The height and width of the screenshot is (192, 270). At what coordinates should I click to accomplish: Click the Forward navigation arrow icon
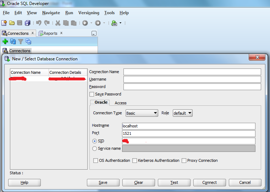(98, 23)
